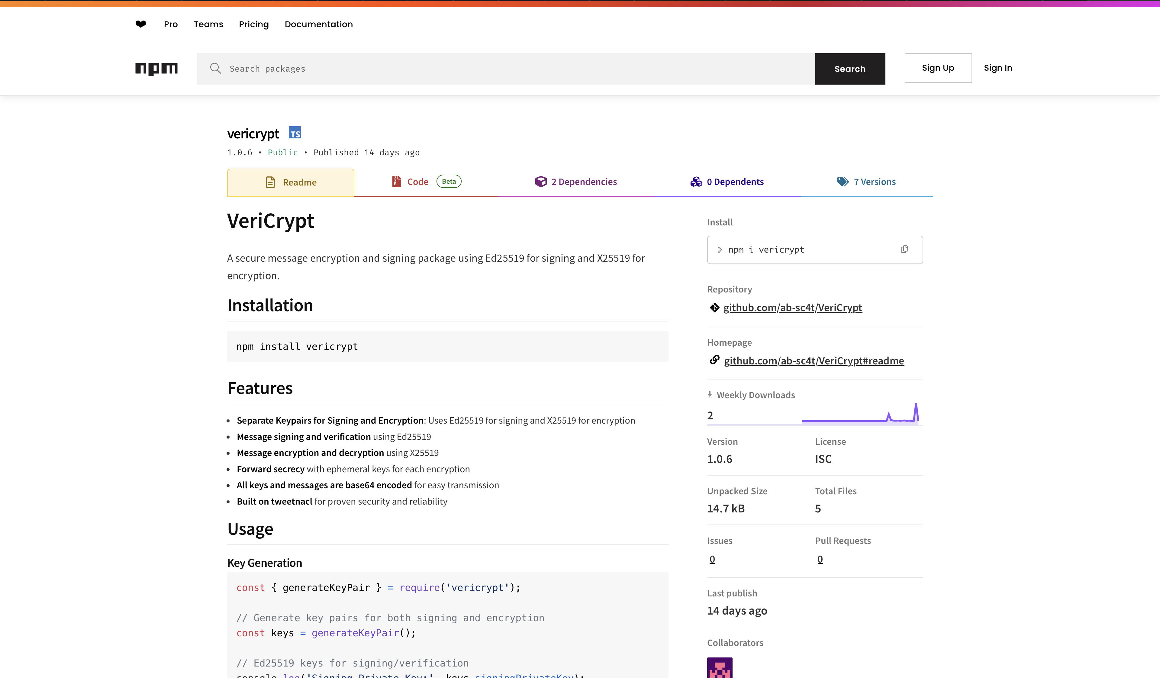Switch to the Code tab
The height and width of the screenshot is (678, 1160).
click(417, 182)
